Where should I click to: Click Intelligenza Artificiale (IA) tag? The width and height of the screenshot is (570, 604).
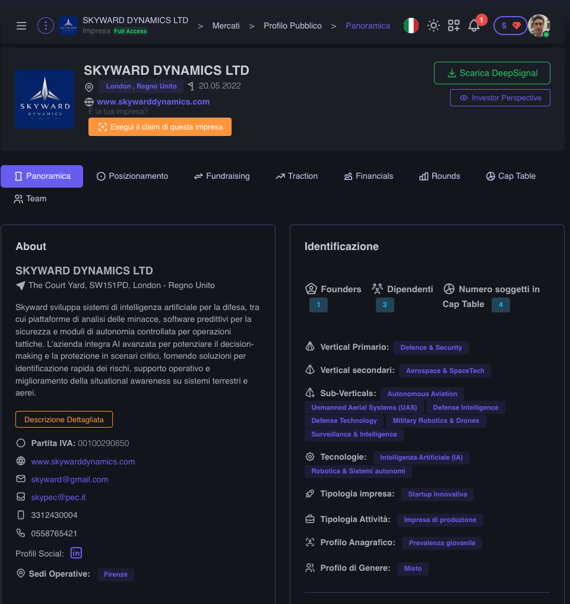click(422, 457)
